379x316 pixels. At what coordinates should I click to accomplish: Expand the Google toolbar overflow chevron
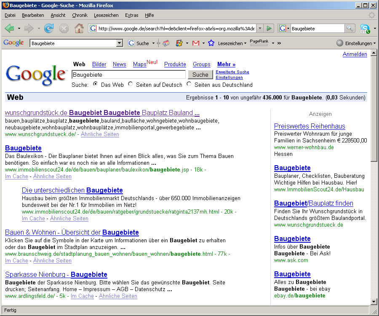tap(279, 43)
